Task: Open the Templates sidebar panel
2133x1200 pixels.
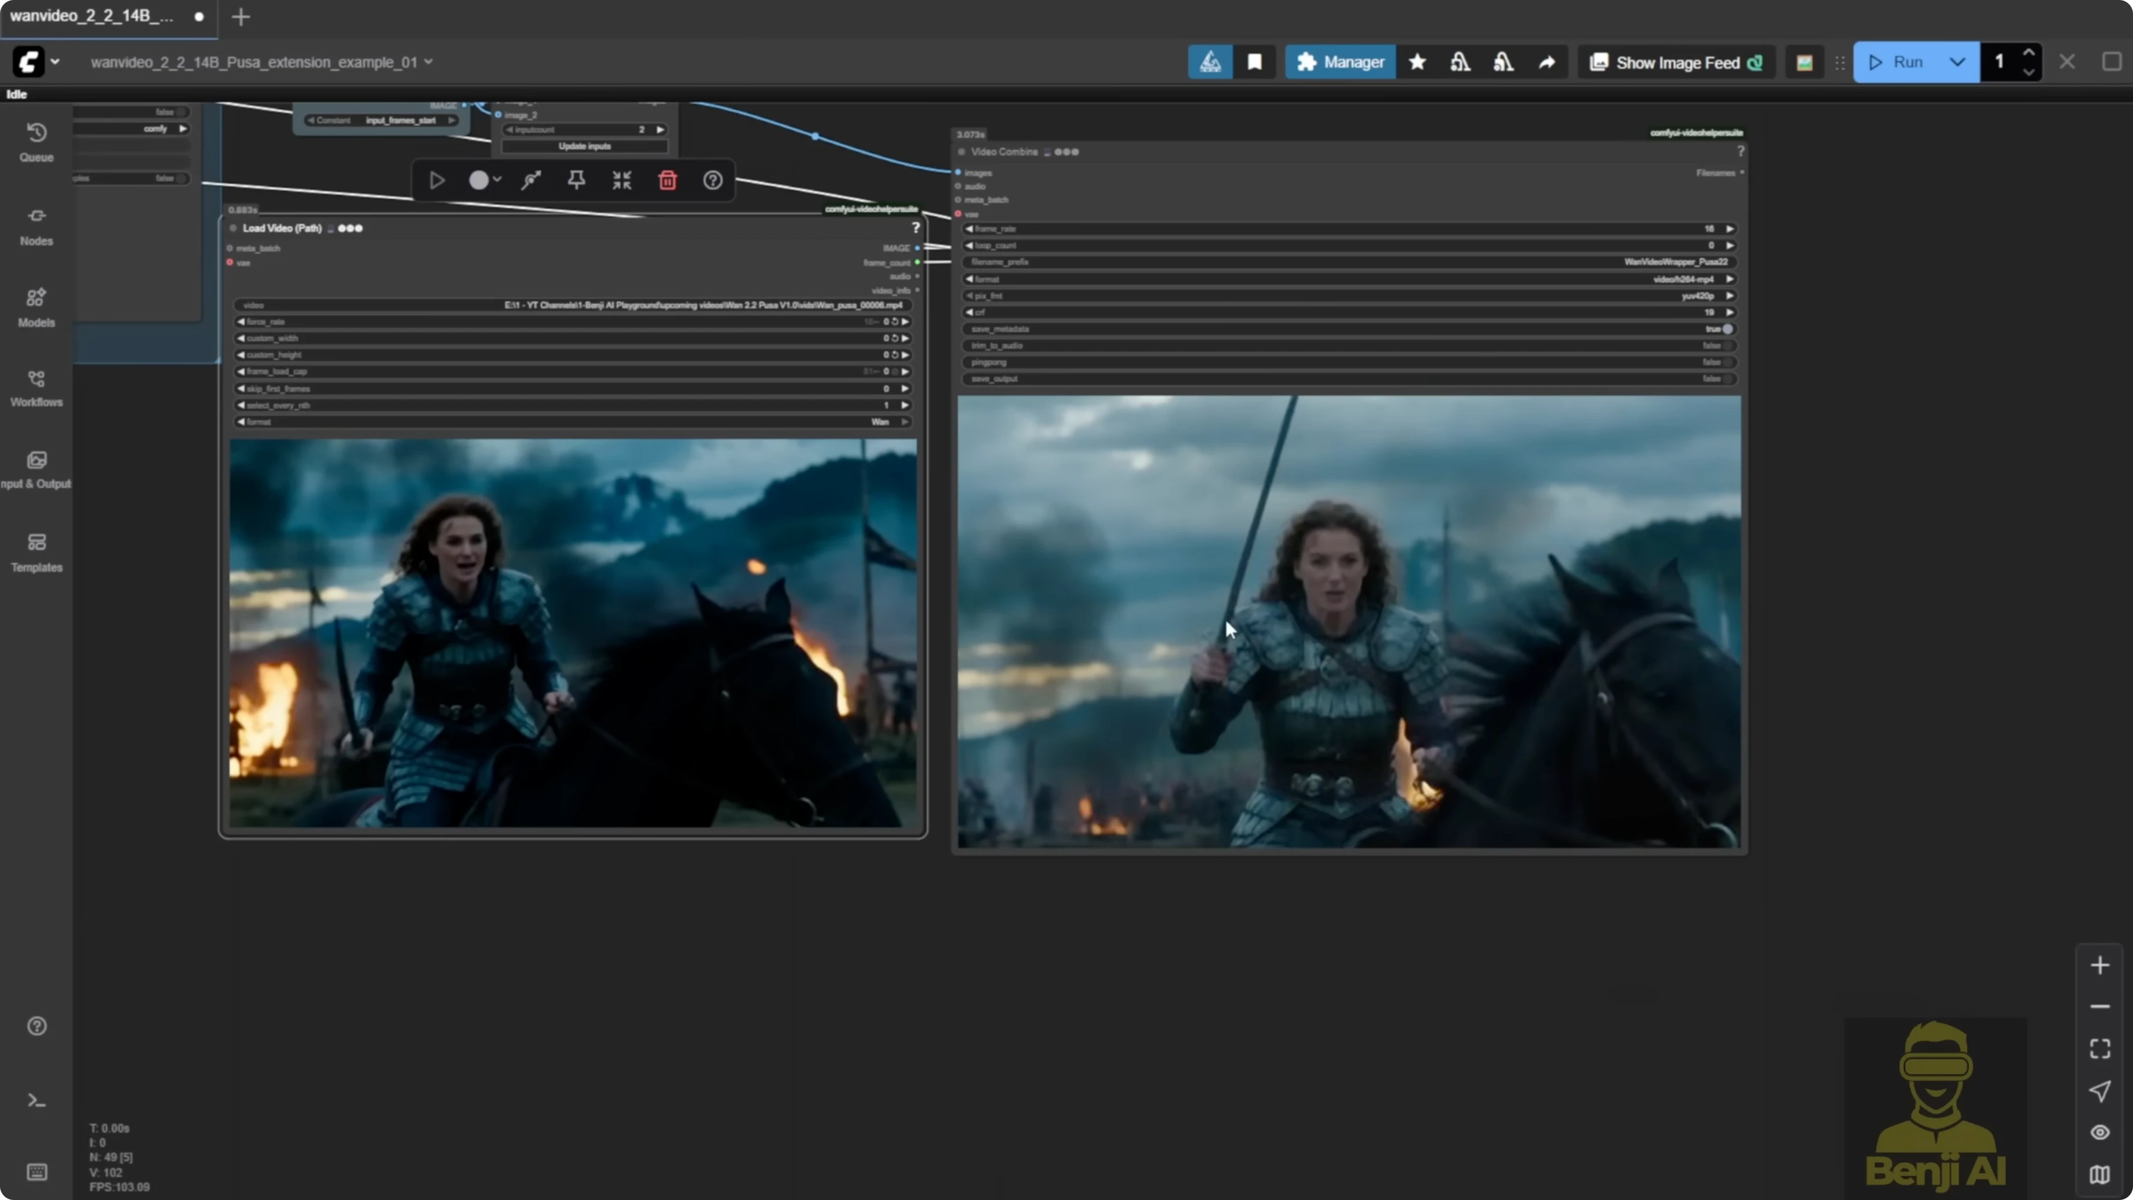Action: [x=37, y=552]
